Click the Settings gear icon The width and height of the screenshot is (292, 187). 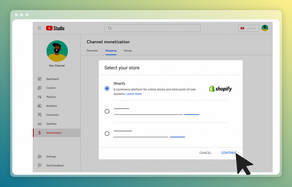(39, 157)
